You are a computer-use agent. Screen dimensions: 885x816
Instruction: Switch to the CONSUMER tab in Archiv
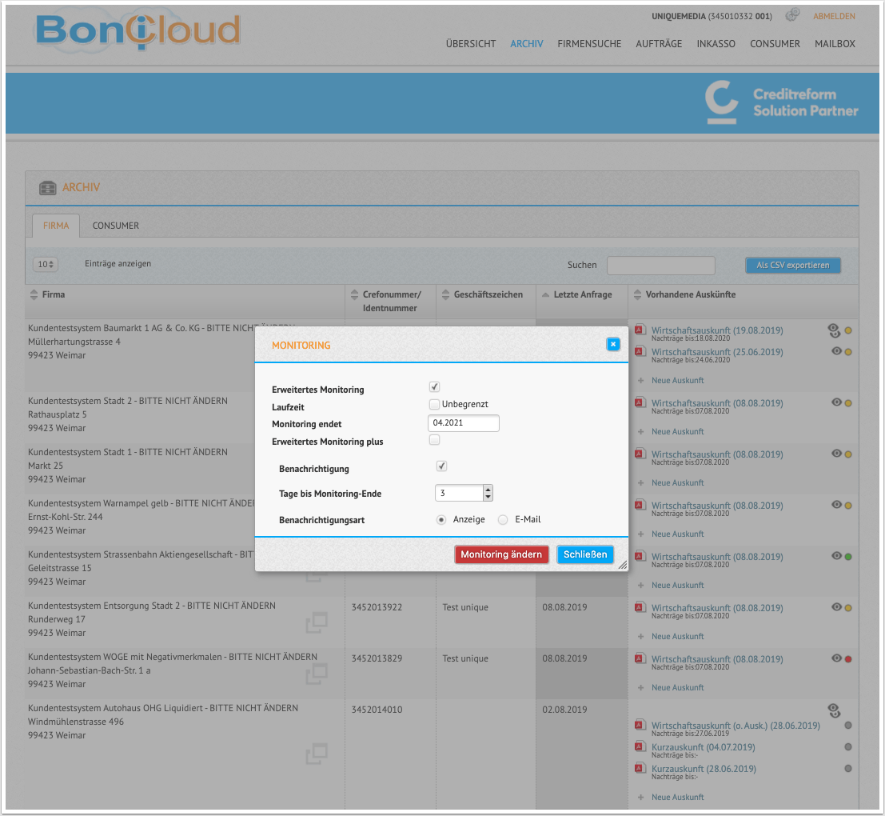point(116,226)
